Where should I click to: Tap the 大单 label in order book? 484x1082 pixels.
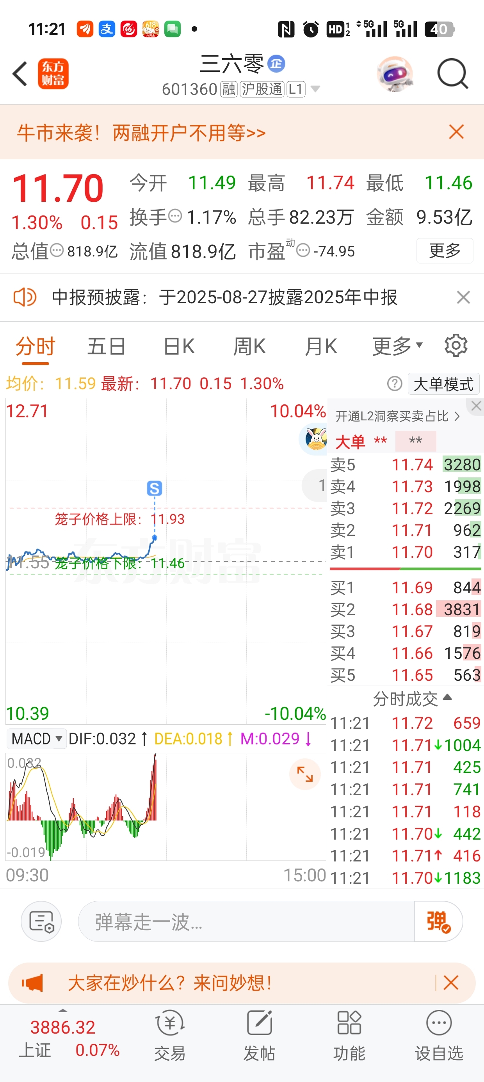click(x=350, y=442)
